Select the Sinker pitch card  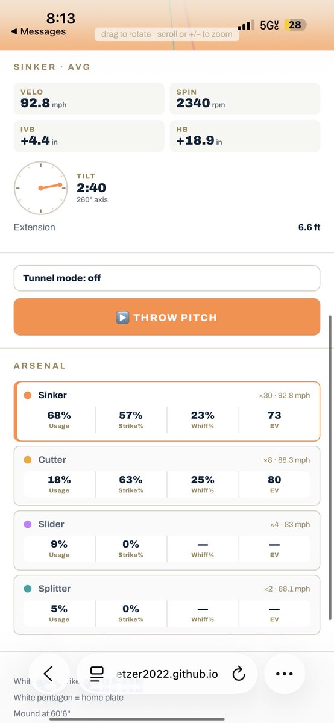pos(167,412)
